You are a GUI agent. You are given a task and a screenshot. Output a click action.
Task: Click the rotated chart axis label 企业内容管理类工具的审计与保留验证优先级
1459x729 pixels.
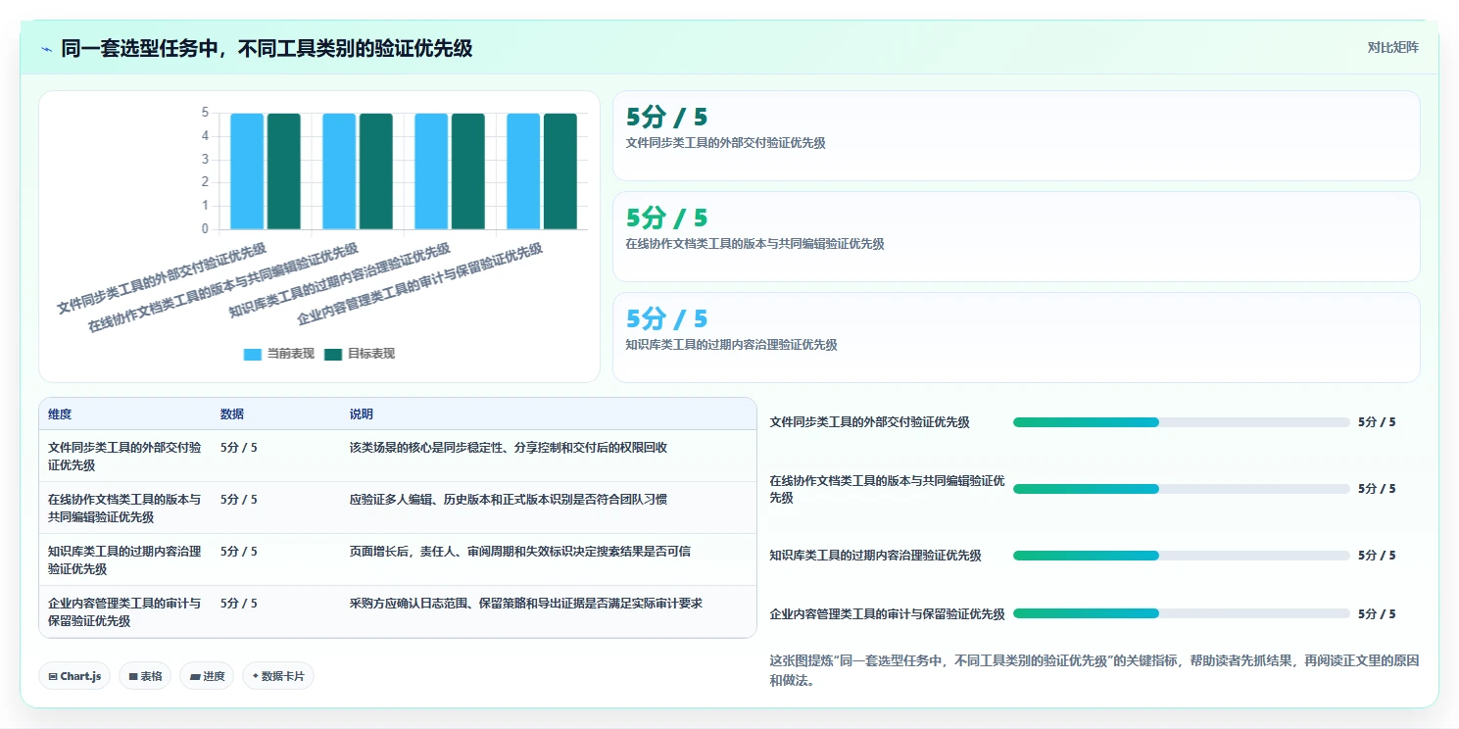419,284
